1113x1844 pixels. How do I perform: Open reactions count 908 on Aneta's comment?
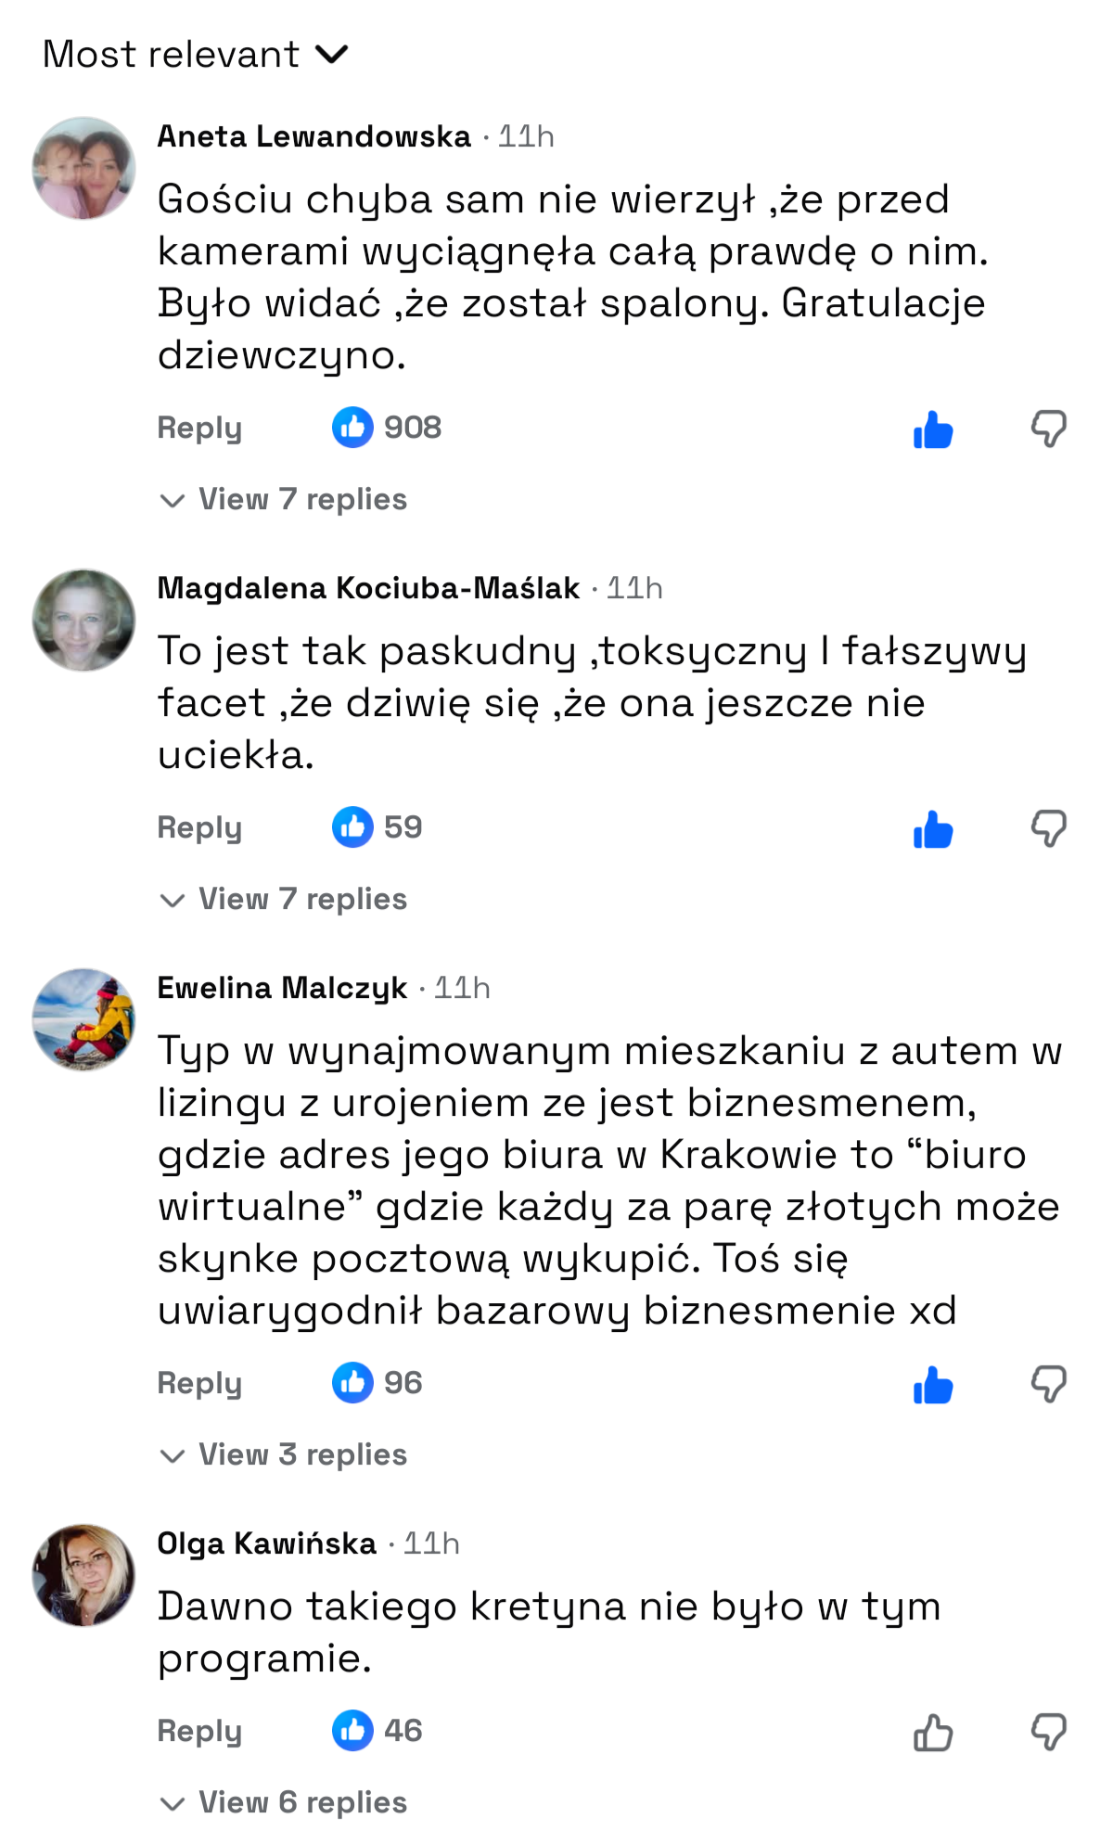tap(387, 428)
